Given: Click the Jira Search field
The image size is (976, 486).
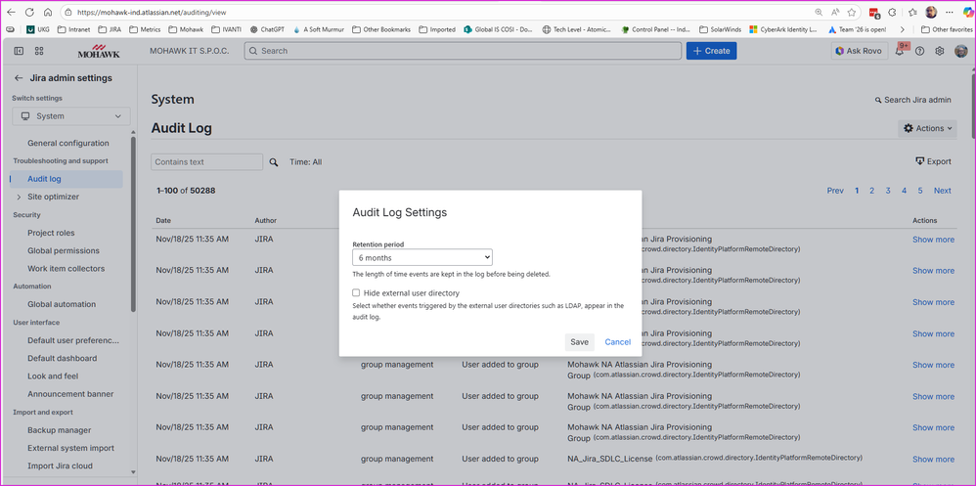Looking at the screenshot, I should 463,51.
